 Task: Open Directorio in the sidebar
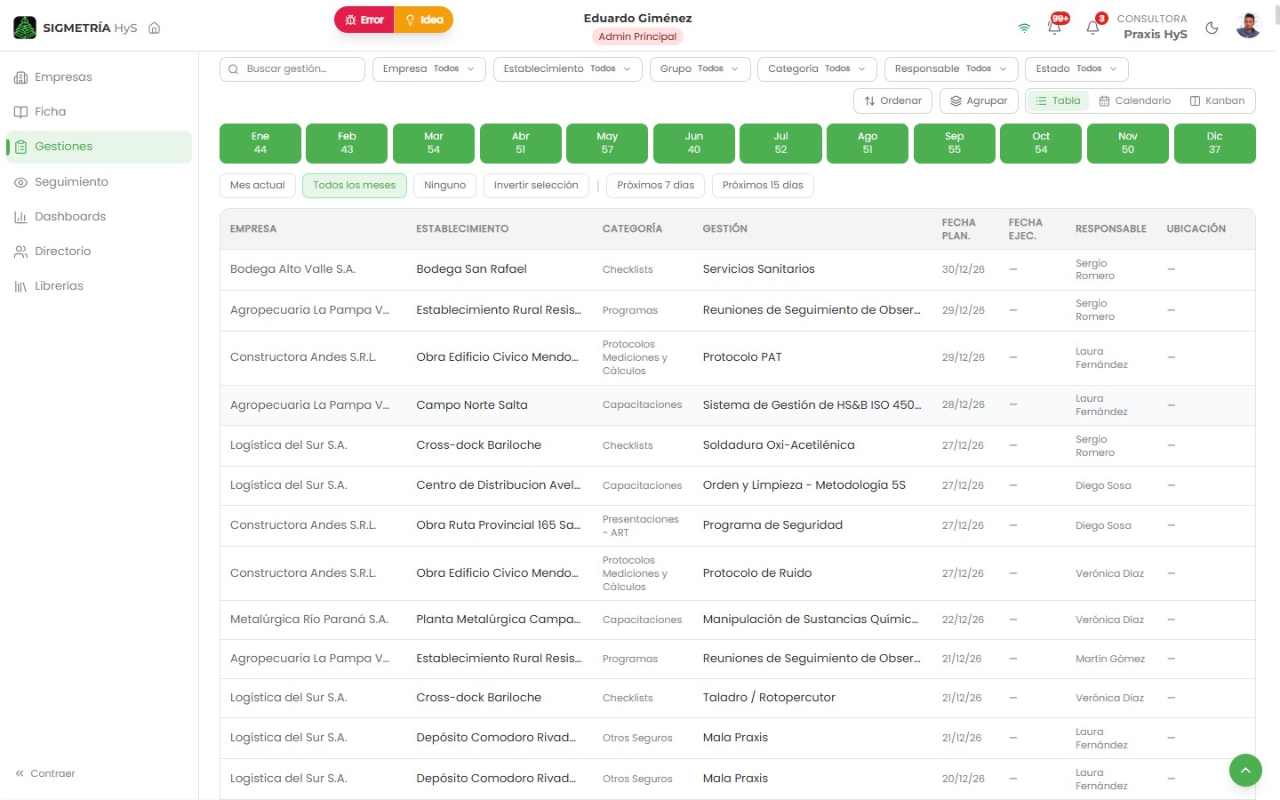99,252
